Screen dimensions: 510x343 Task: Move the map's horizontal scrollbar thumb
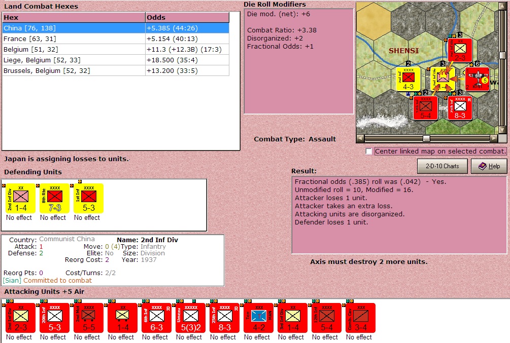426,139
